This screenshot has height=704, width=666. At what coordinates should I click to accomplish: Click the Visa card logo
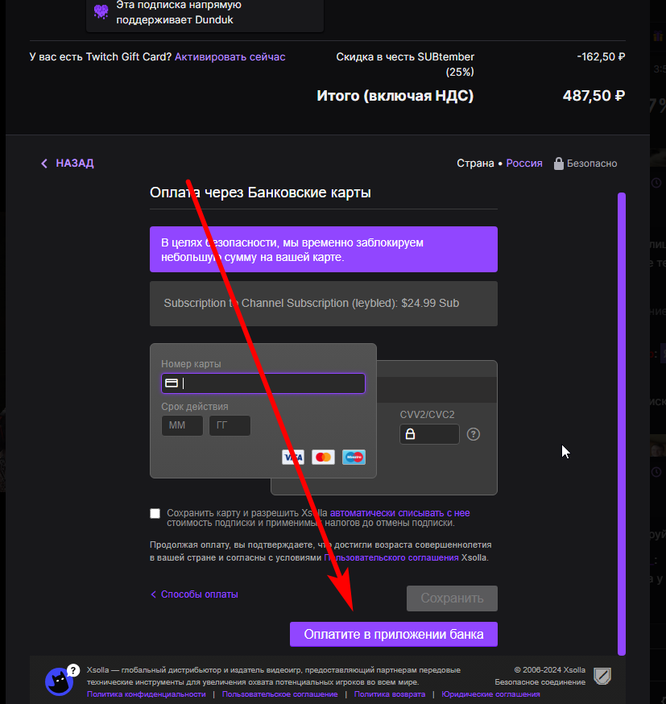293,457
